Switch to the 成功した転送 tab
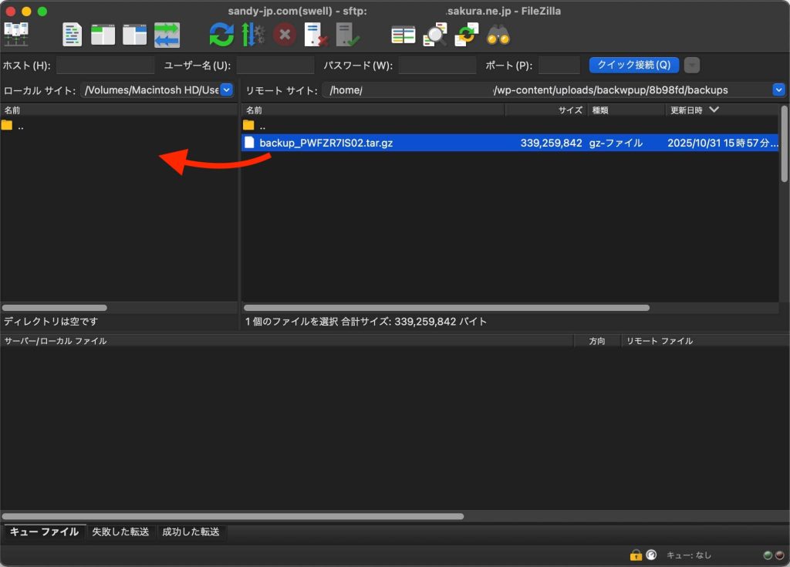Screen dimensions: 790x567 point(190,532)
